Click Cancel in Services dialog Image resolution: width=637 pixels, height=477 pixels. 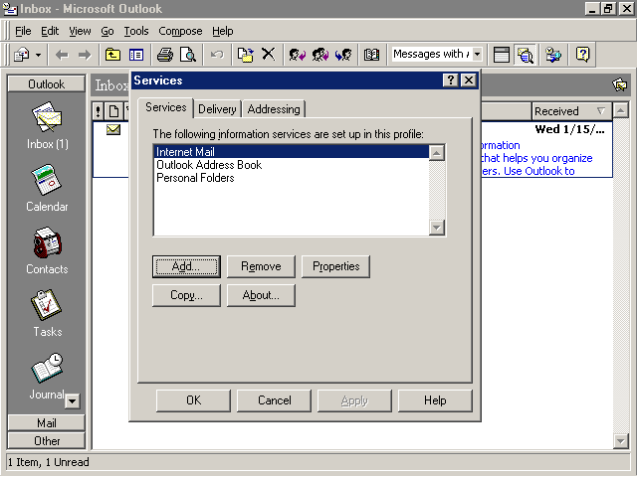[275, 400]
